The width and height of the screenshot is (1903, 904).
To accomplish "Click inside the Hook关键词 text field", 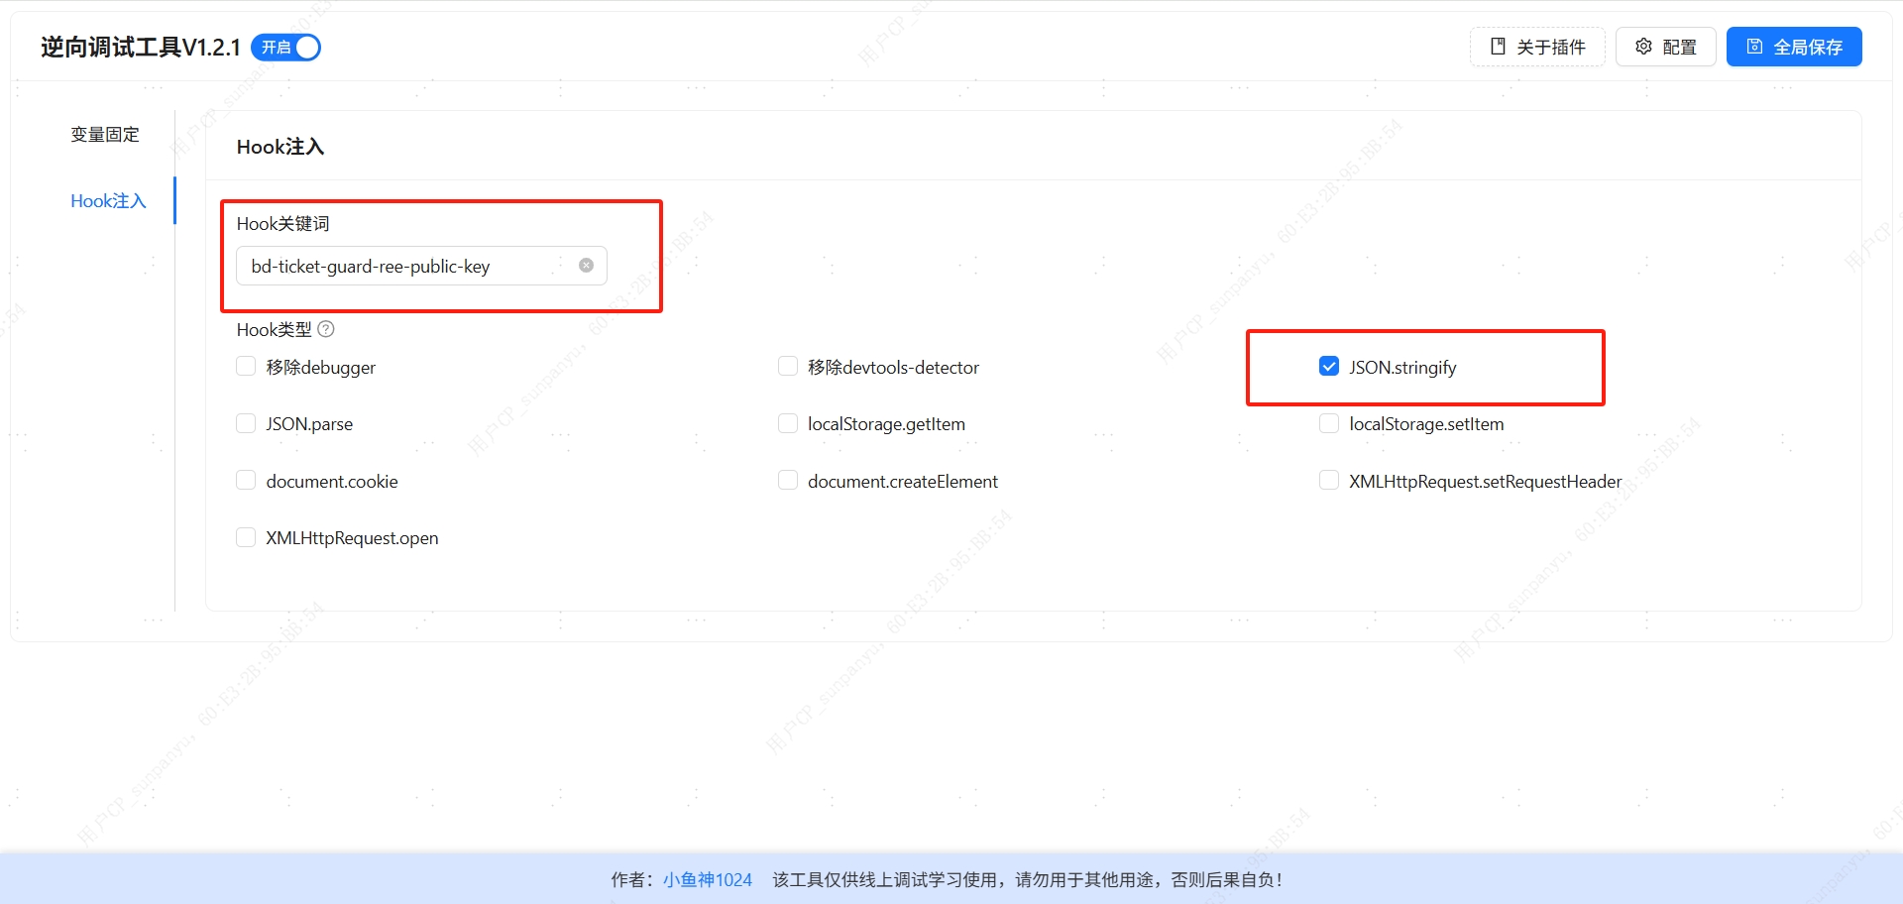I will point(406,266).
